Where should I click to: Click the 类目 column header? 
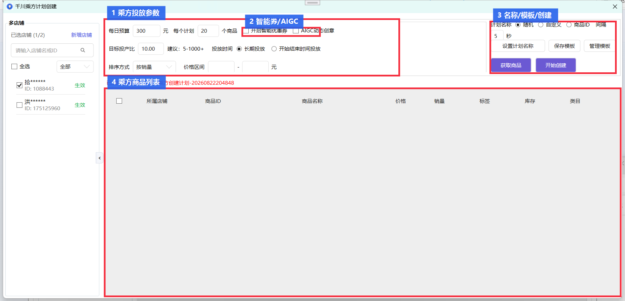pos(575,101)
